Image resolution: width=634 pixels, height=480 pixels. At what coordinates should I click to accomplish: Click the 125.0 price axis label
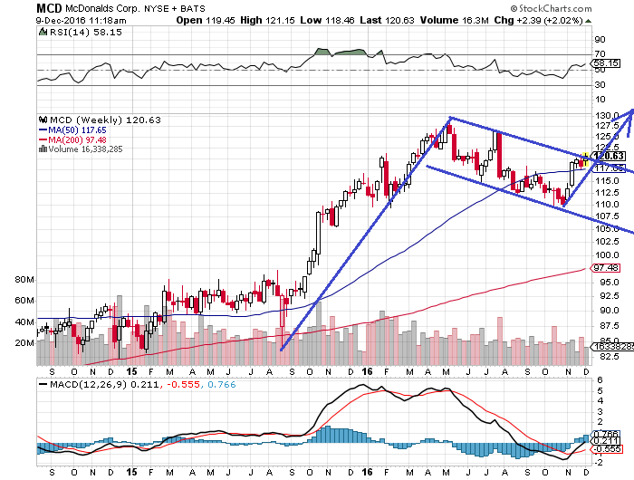tap(607, 136)
